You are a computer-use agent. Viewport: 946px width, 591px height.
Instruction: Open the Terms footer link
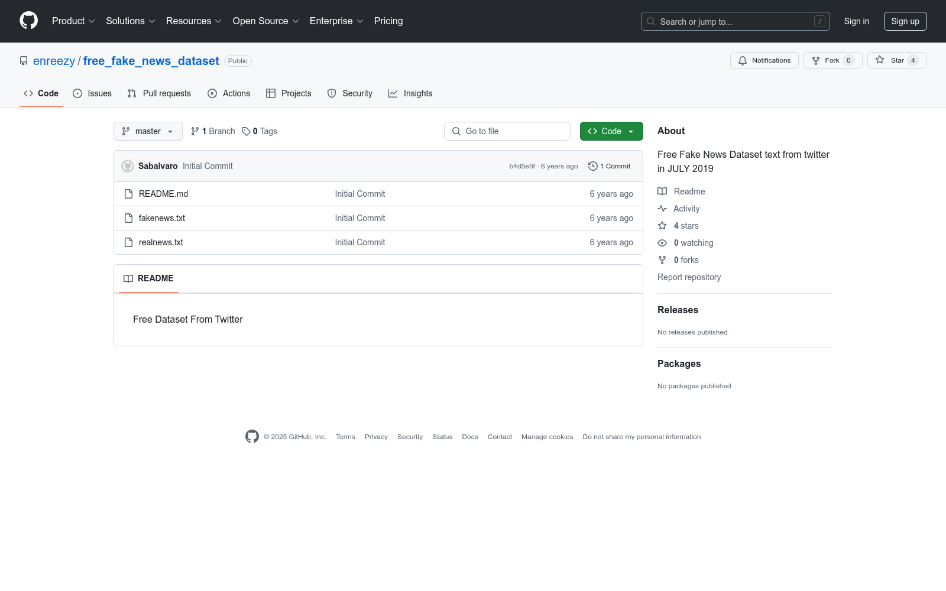tap(345, 437)
